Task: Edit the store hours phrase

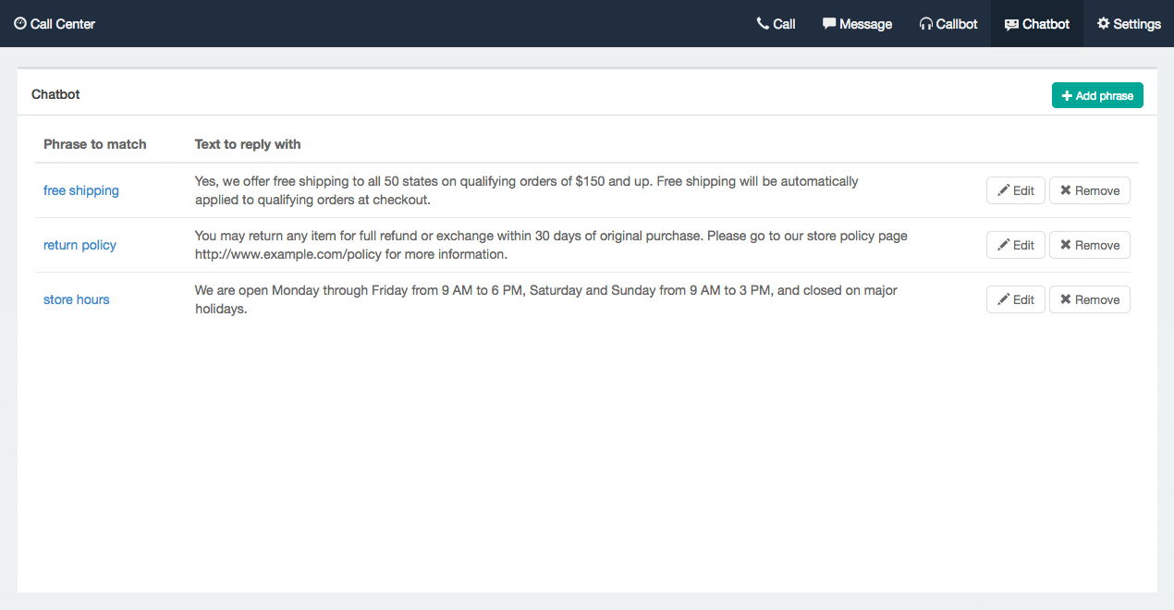Action: click(1016, 299)
